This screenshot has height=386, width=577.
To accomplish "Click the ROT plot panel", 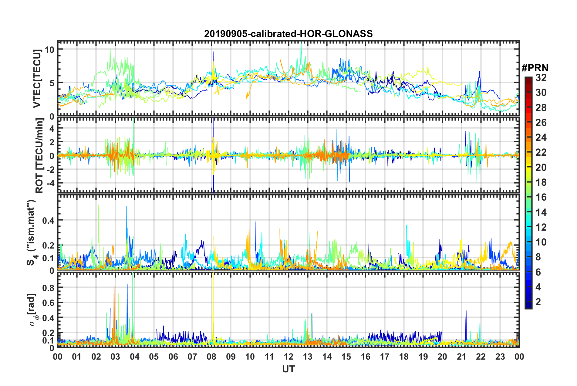I will 288,155.
